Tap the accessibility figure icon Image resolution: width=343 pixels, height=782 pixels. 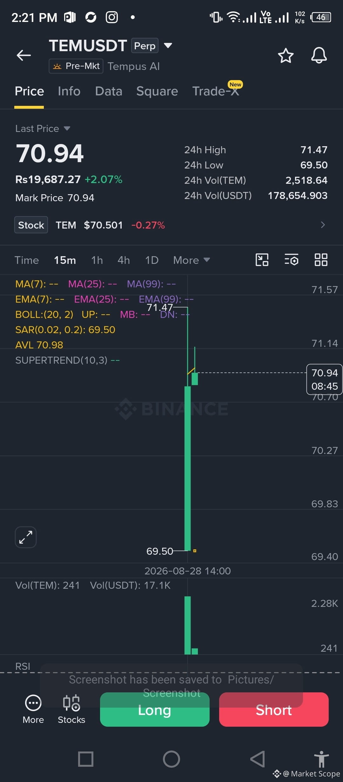click(321, 758)
